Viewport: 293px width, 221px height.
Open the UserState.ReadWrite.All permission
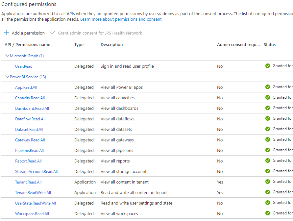click(36, 203)
